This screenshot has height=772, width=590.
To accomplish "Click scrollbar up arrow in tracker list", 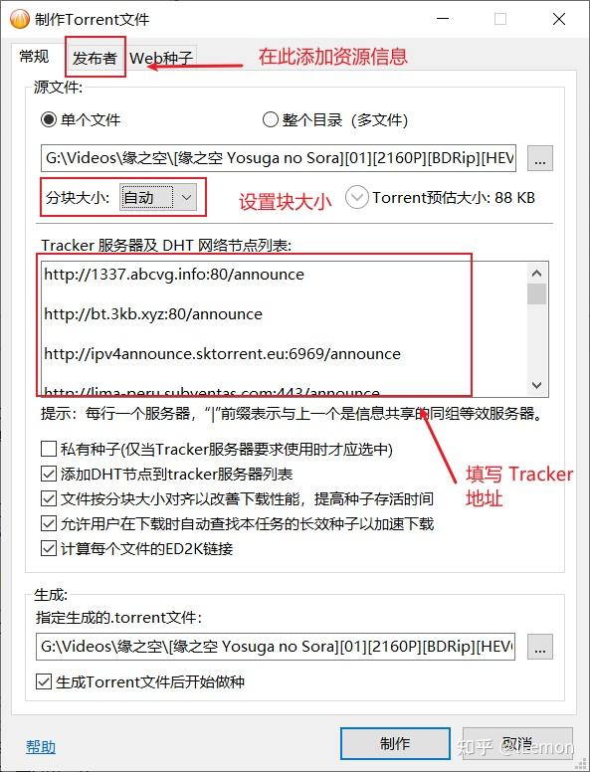I will click(x=537, y=273).
